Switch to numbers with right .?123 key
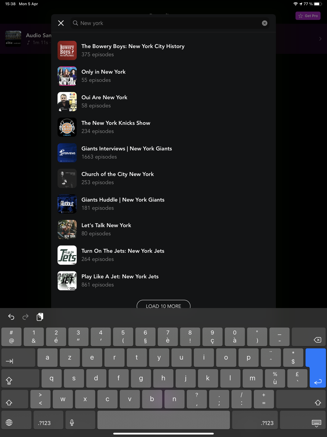 click(x=255, y=420)
